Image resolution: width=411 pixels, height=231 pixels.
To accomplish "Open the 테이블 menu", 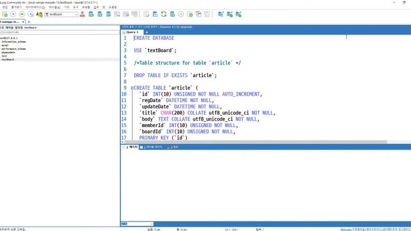I will (55, 7).
